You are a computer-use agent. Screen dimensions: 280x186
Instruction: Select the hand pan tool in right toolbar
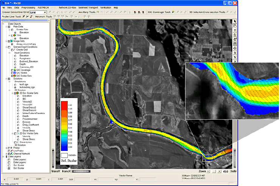(235, 27)
